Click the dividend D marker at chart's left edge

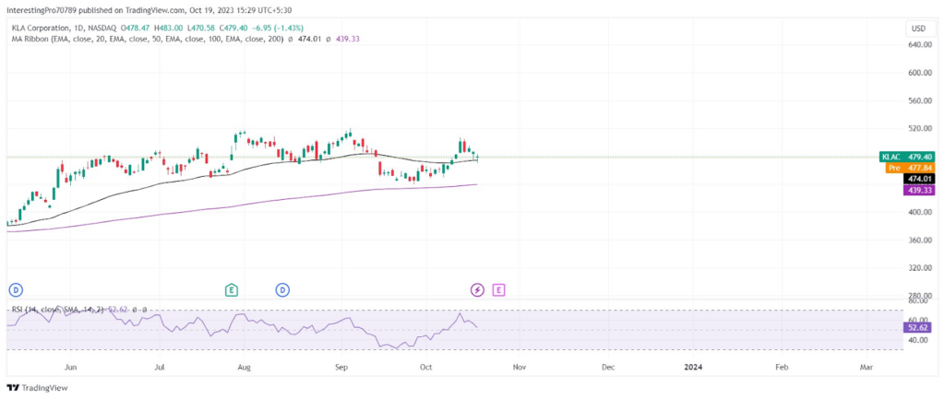(15, 290)
